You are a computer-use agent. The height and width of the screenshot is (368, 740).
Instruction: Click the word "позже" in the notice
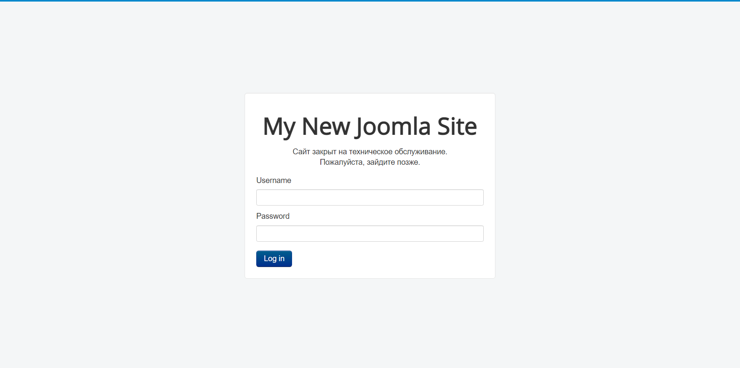pos(408,162)
